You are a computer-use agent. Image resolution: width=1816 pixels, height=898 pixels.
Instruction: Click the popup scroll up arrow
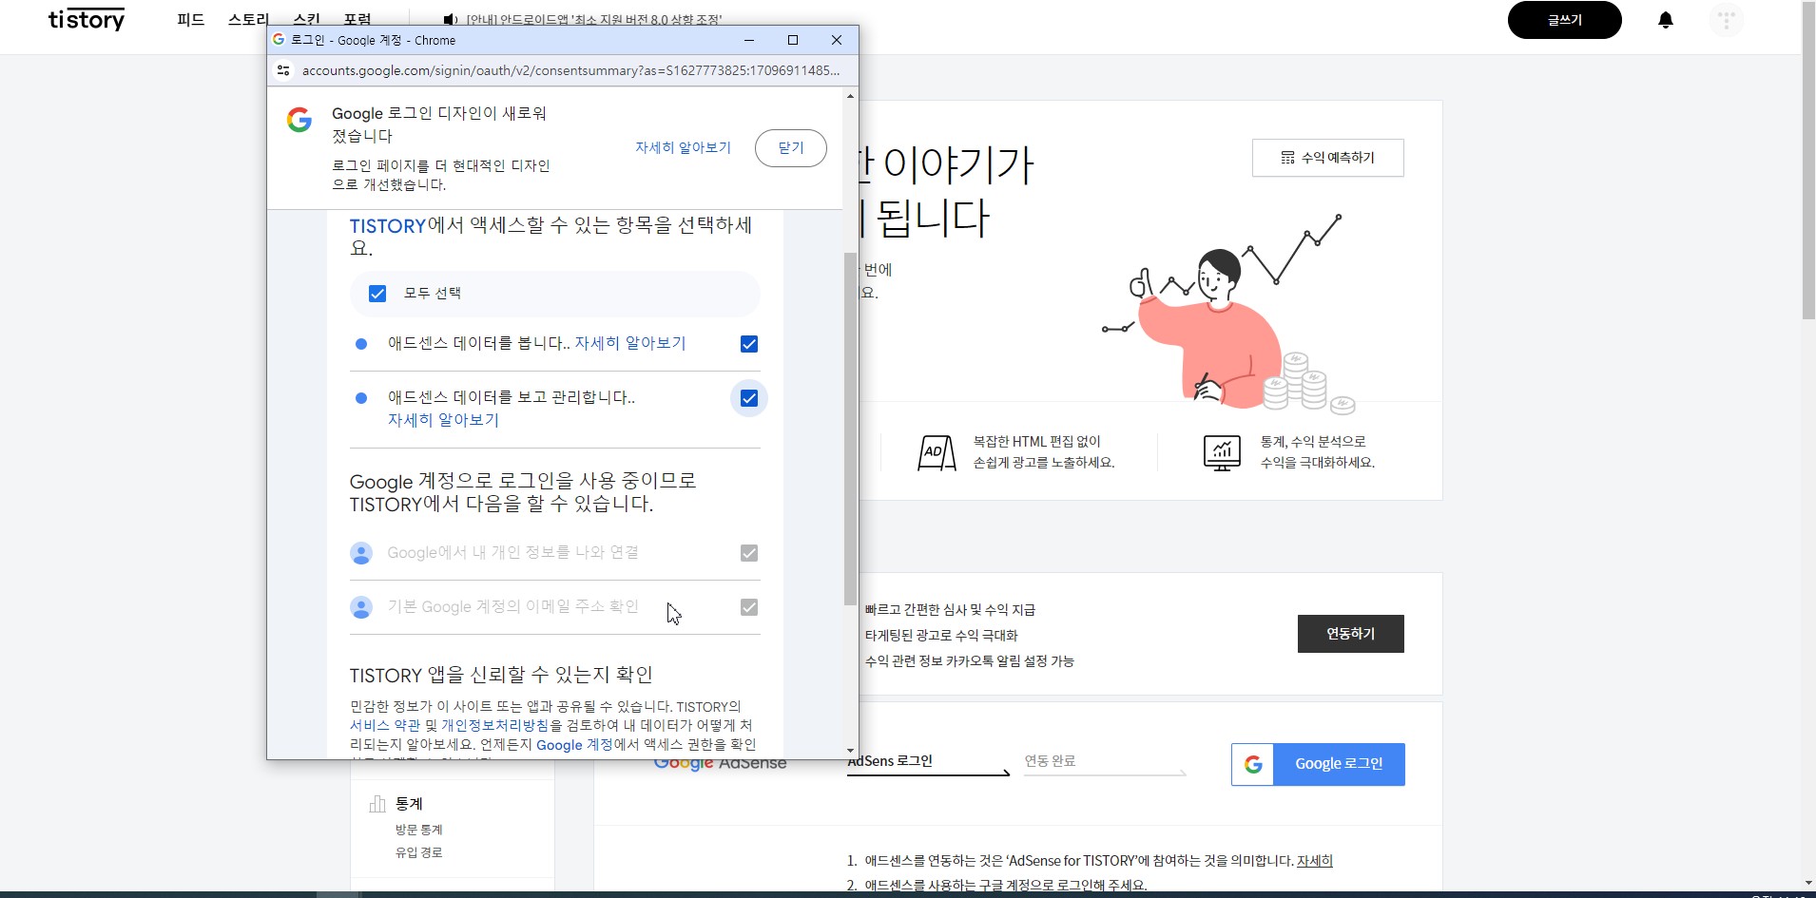point(850,96)
